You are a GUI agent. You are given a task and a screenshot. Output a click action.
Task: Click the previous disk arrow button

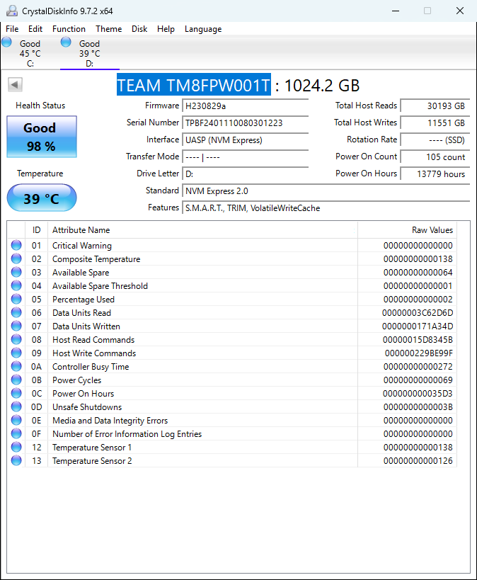15,84
